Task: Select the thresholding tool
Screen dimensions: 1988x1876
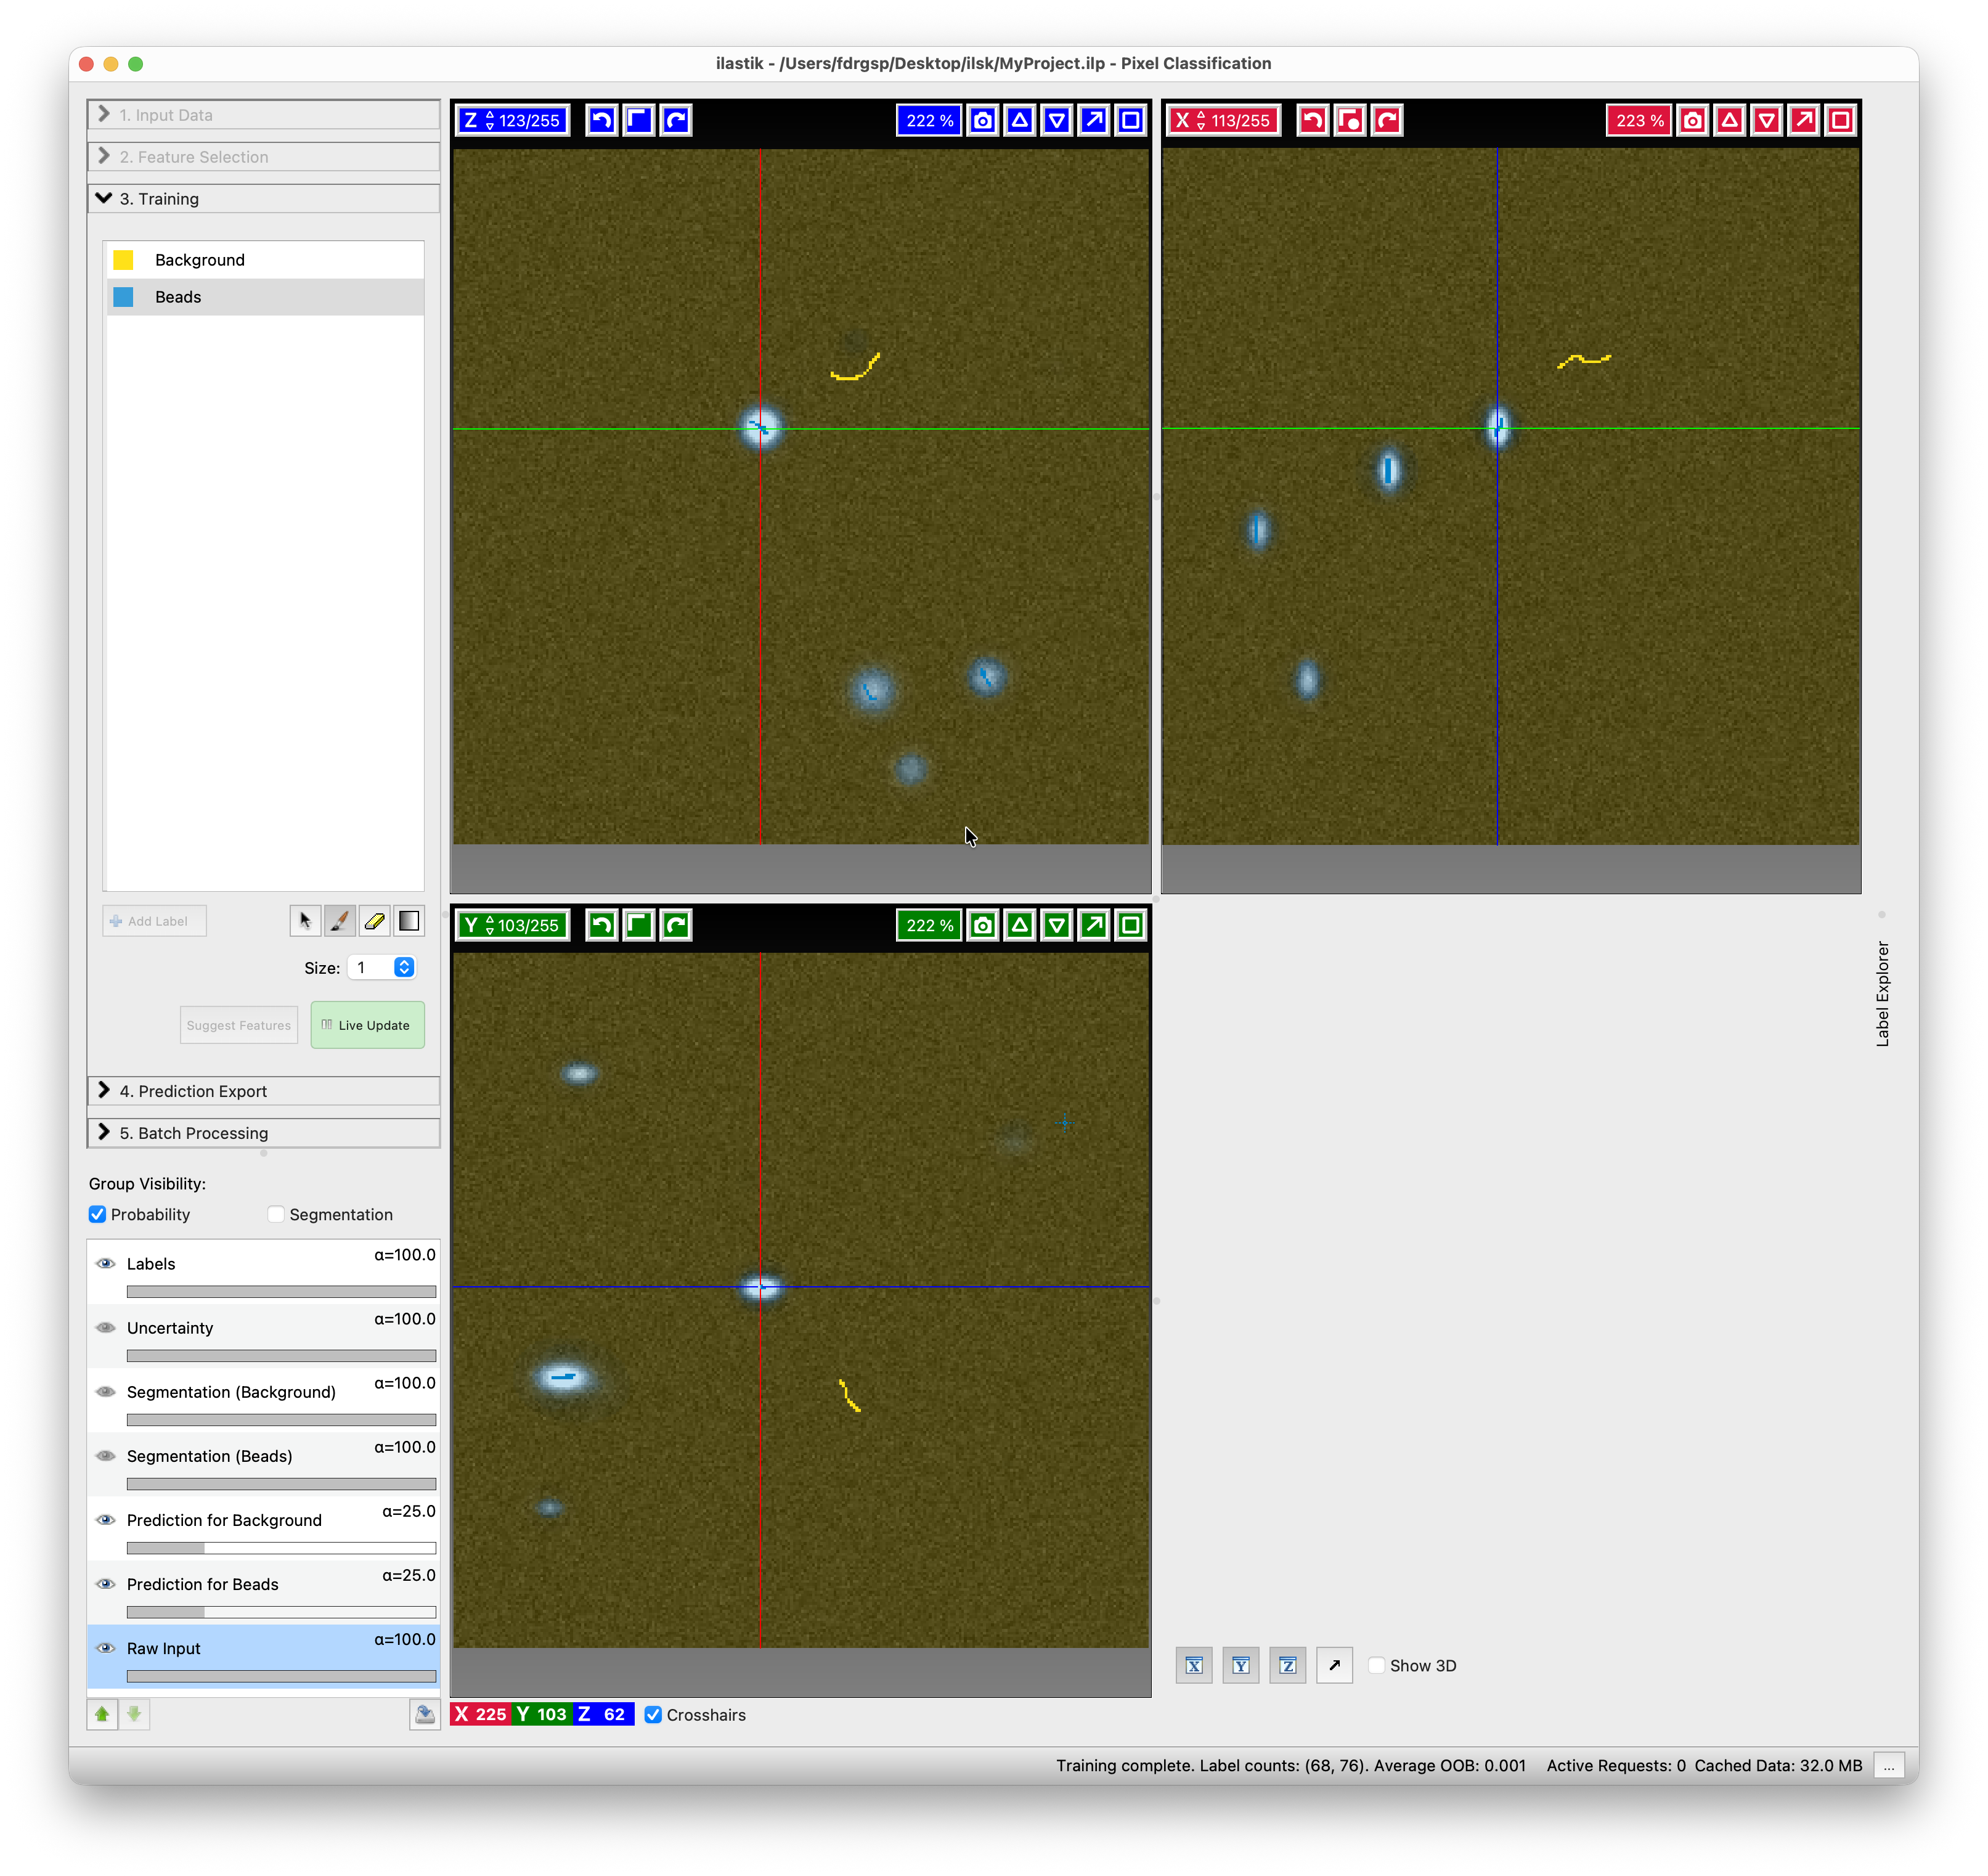Action: [x=409, y=921]
